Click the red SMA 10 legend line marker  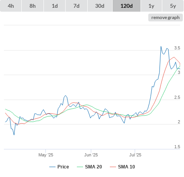click(x=113, y=167)
